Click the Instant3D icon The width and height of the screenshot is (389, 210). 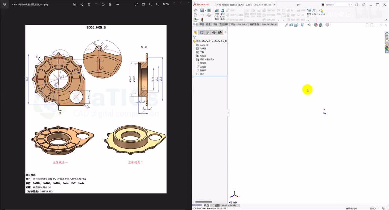[x=321, y=12]
